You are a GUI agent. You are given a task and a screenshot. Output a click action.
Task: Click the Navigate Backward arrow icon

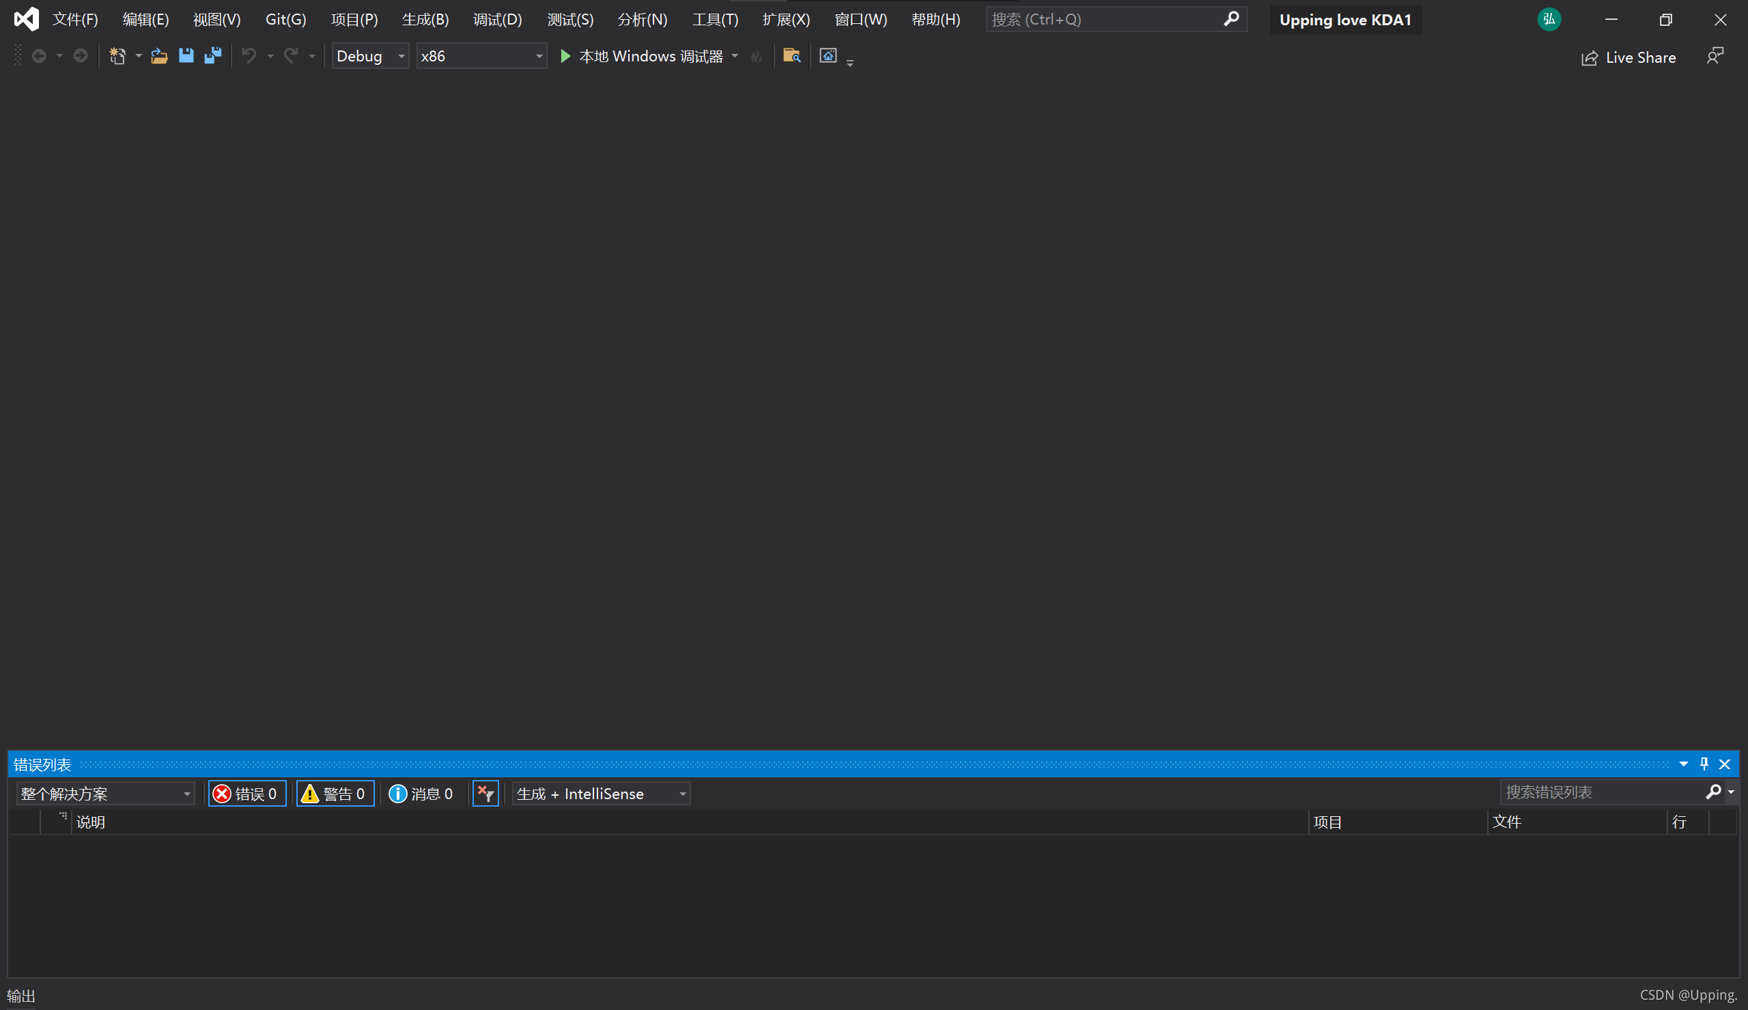(40, 56)
